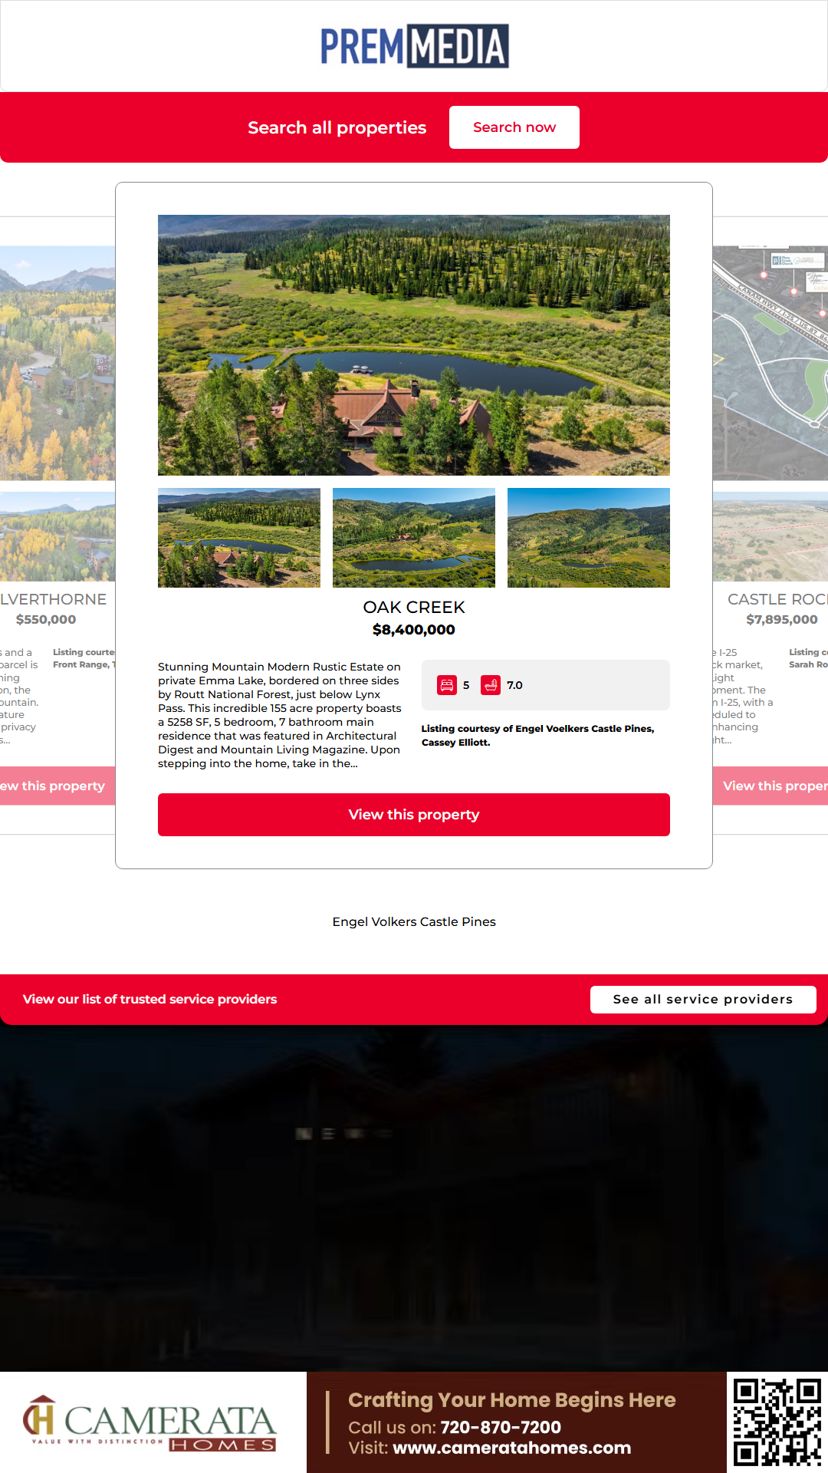Click the QR code in the ad
This screenshot has height=1473, width=828.
[x=777, y=1422]
